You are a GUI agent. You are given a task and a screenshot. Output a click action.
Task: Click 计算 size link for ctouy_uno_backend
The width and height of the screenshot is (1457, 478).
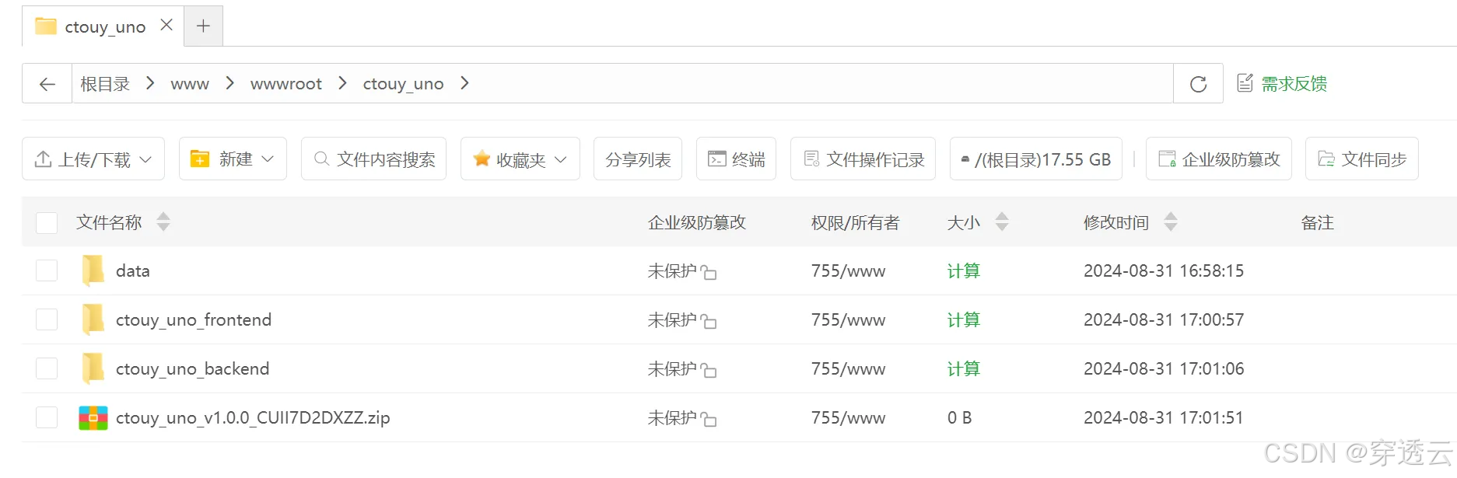coord(963,368)
